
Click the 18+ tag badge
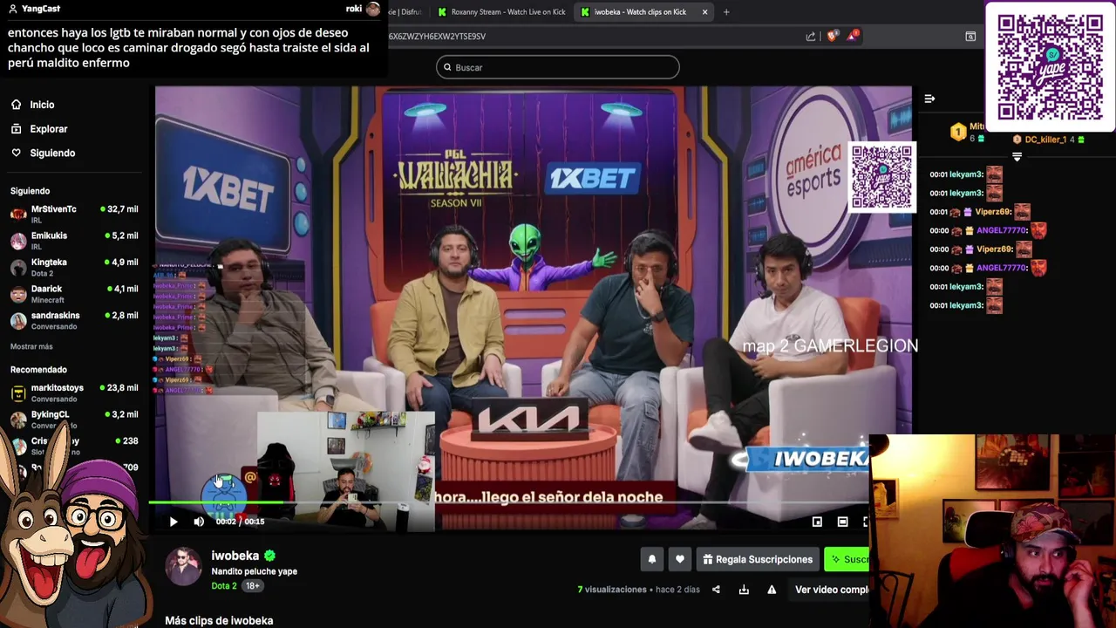click(x=252, y=586)
